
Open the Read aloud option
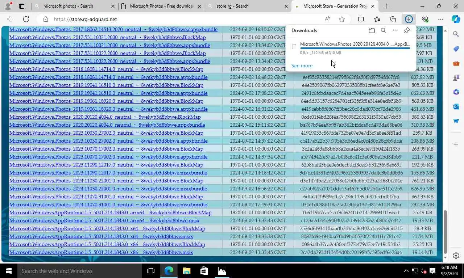[x=327, y=19]
